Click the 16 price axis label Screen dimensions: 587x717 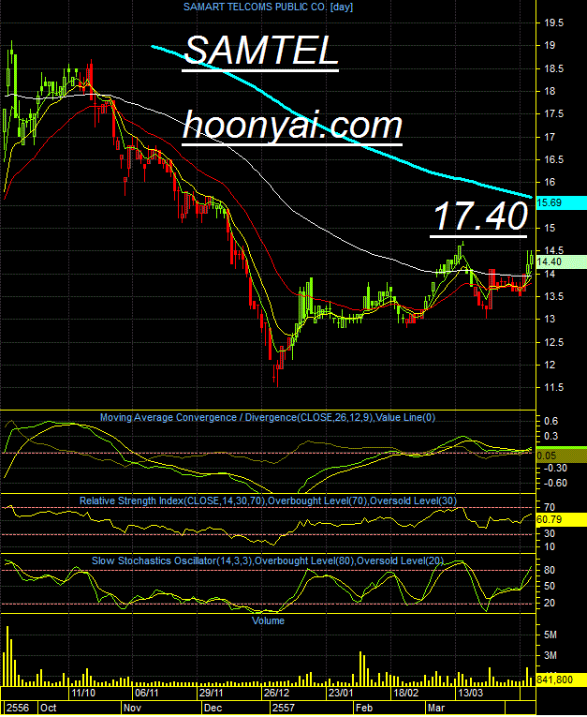[x=550, y=182]
